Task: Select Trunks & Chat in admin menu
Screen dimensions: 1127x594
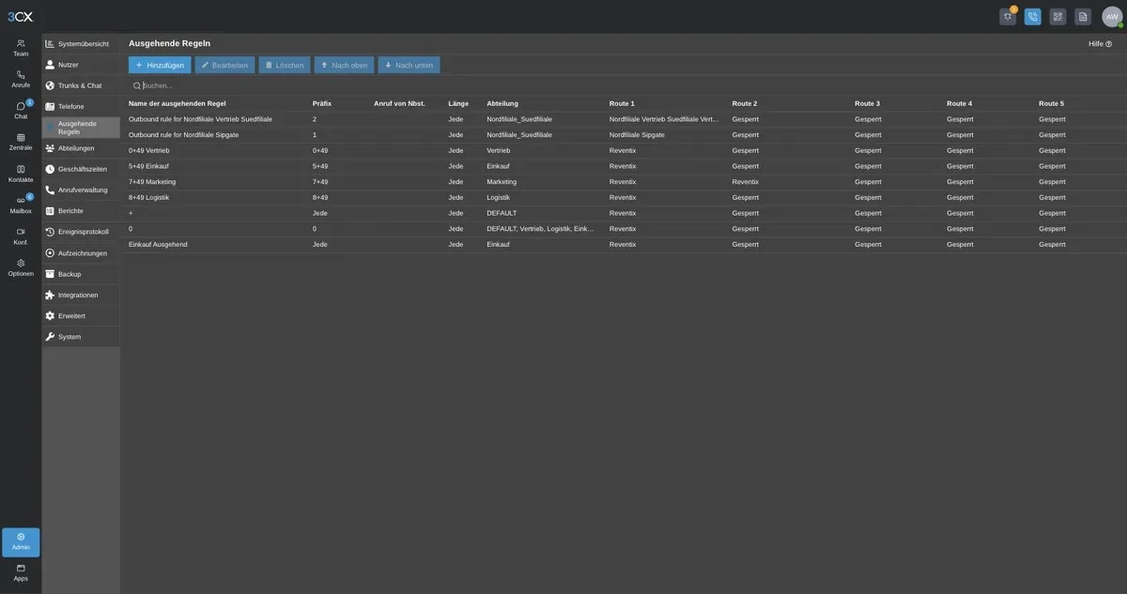Action: pyautogui.click(x=81, y=85)
